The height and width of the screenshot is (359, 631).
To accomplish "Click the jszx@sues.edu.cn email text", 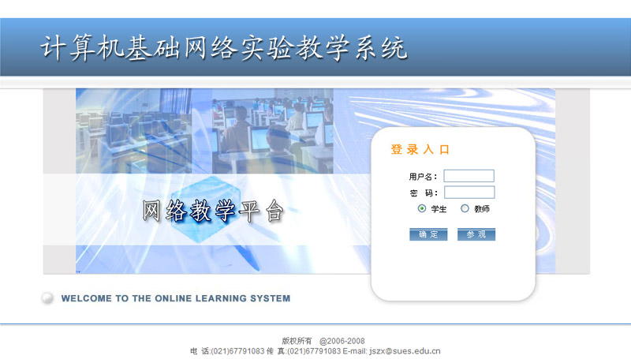I will pos(405,351).
